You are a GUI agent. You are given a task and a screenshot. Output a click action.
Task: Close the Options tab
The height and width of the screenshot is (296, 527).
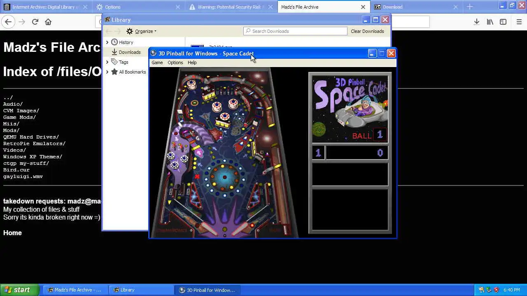coord(178,7)
